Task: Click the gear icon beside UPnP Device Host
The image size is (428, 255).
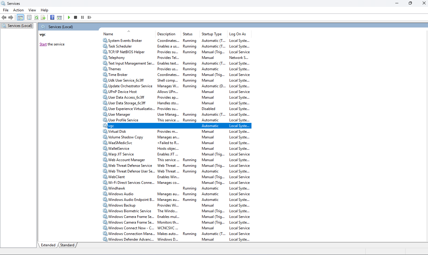Action: click(105, 92)
